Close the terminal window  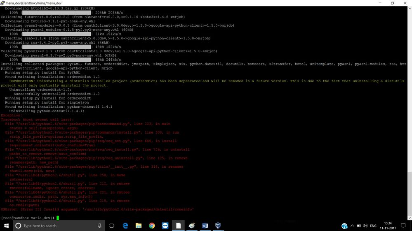pos(405,3)
